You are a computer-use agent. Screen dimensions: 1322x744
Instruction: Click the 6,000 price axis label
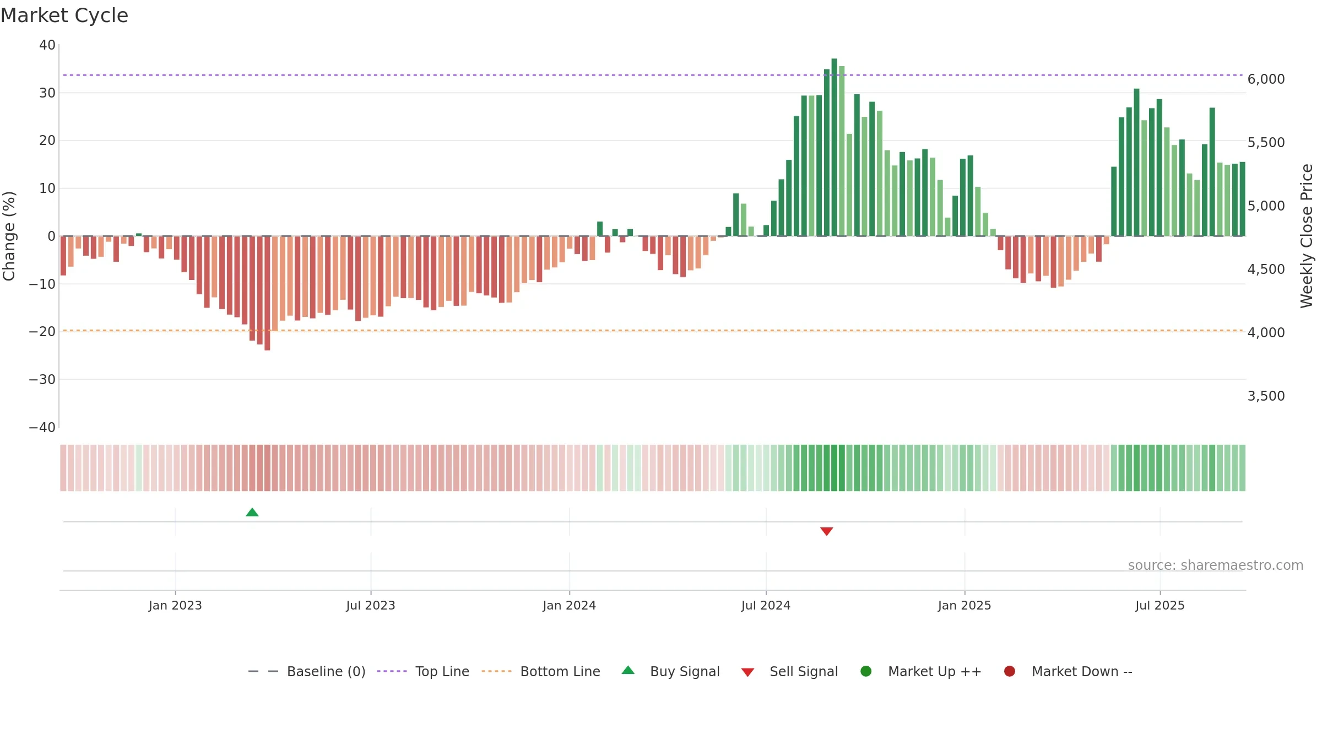1266,79
